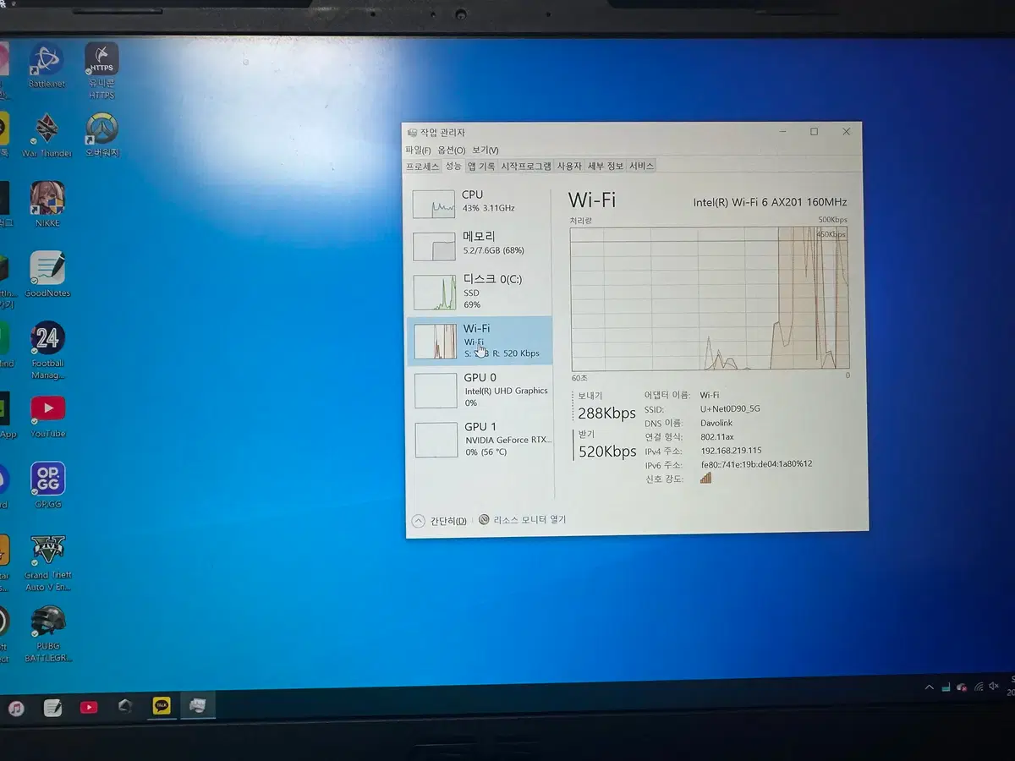Viewport: 1015px width, 761px height.
Task: Select the 디스크 0(C:) performance entry
Action: pyautogui.click(x=479, y=292)
